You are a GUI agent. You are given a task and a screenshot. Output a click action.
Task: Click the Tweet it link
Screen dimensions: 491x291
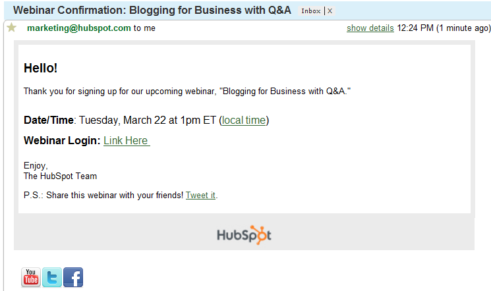(200, 196)
